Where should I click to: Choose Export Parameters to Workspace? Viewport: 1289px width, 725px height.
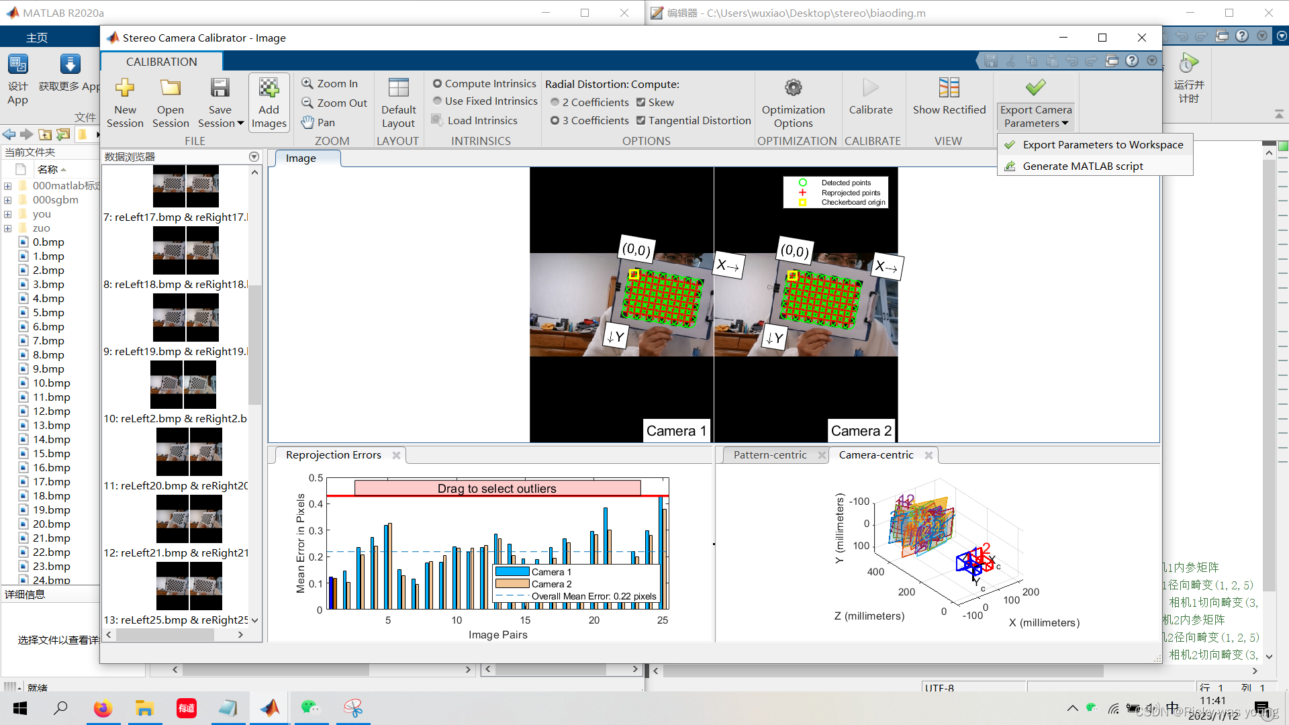(x=1102, y=144)
